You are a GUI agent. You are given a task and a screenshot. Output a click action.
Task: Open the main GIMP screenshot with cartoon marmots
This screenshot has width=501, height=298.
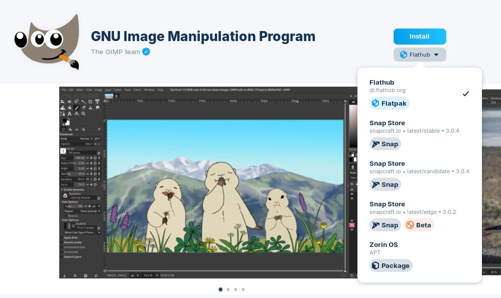coord(208,182)
